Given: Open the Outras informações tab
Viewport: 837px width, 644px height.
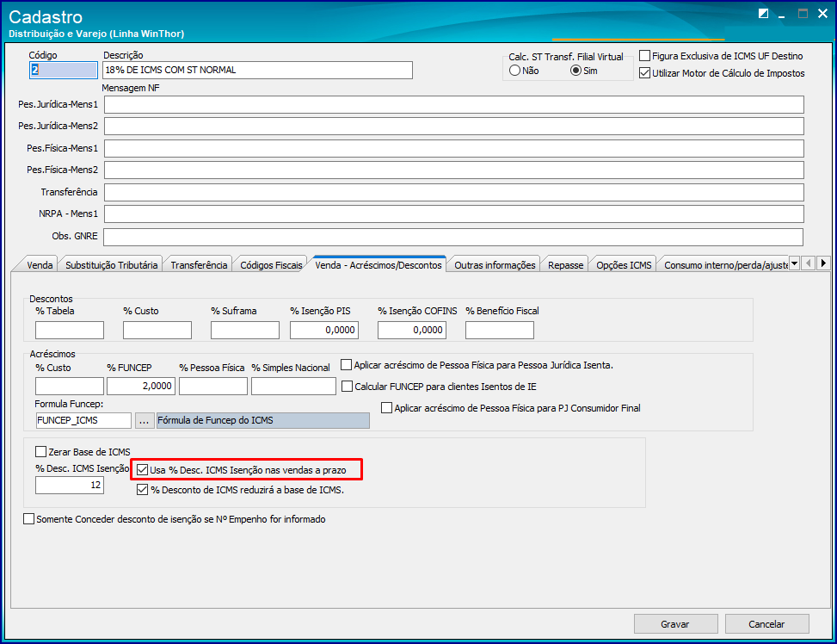Looking at the screenshot, I should (x=495, y=265).
